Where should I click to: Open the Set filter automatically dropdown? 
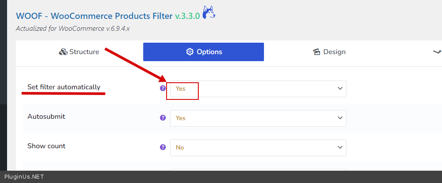258,88
